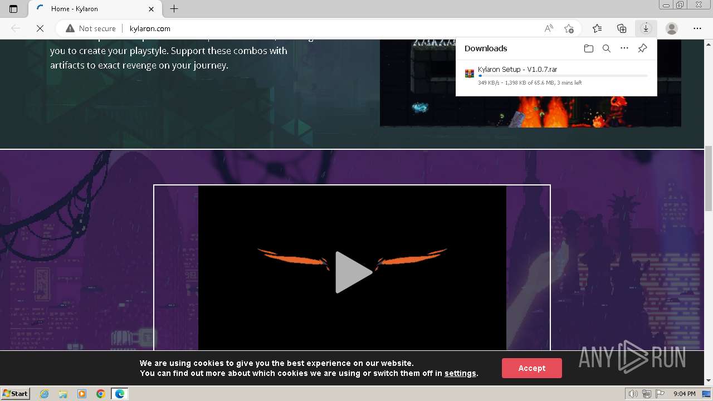This screenshot has width=713, height=401.
Task: Open File Explorer from the taskbar
Action: [x=63, y=394]
